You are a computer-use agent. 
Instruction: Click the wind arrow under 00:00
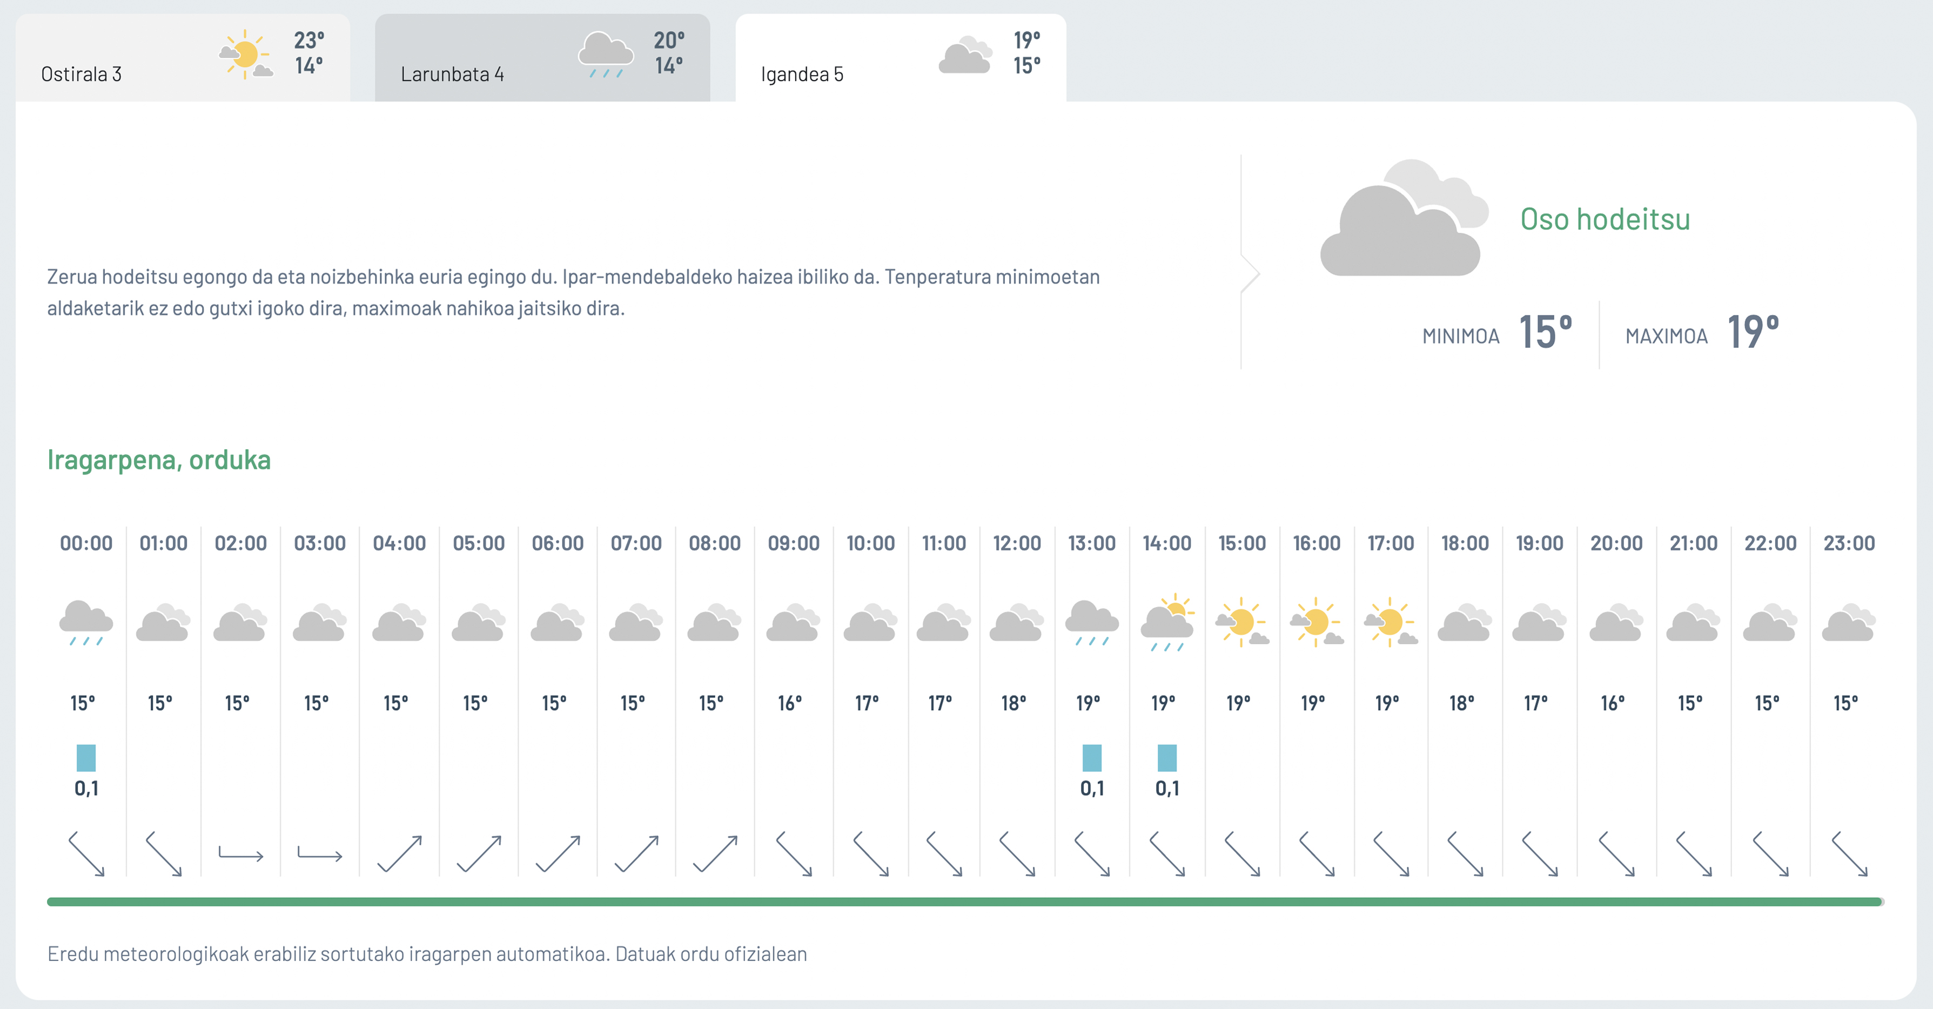tap(86, 854)
